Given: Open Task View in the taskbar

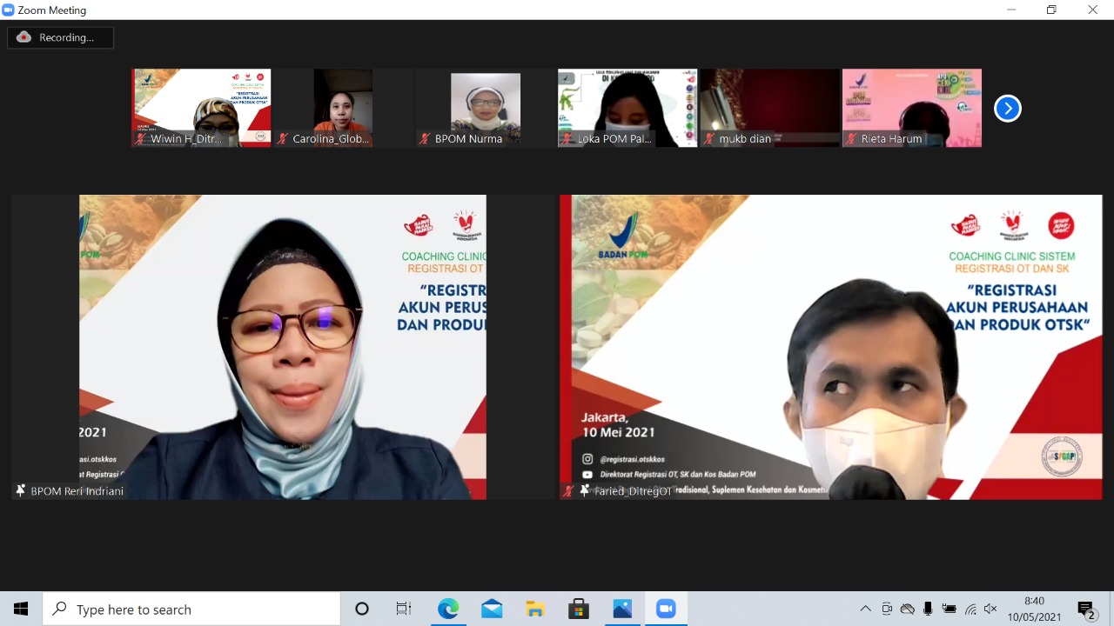Looking at the screenshot, I should click(404, 609).
